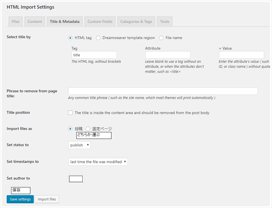The width and height of the screenshot is (272, 208).
Task: Select File name as title source
Action: click(x=161, y=38)
